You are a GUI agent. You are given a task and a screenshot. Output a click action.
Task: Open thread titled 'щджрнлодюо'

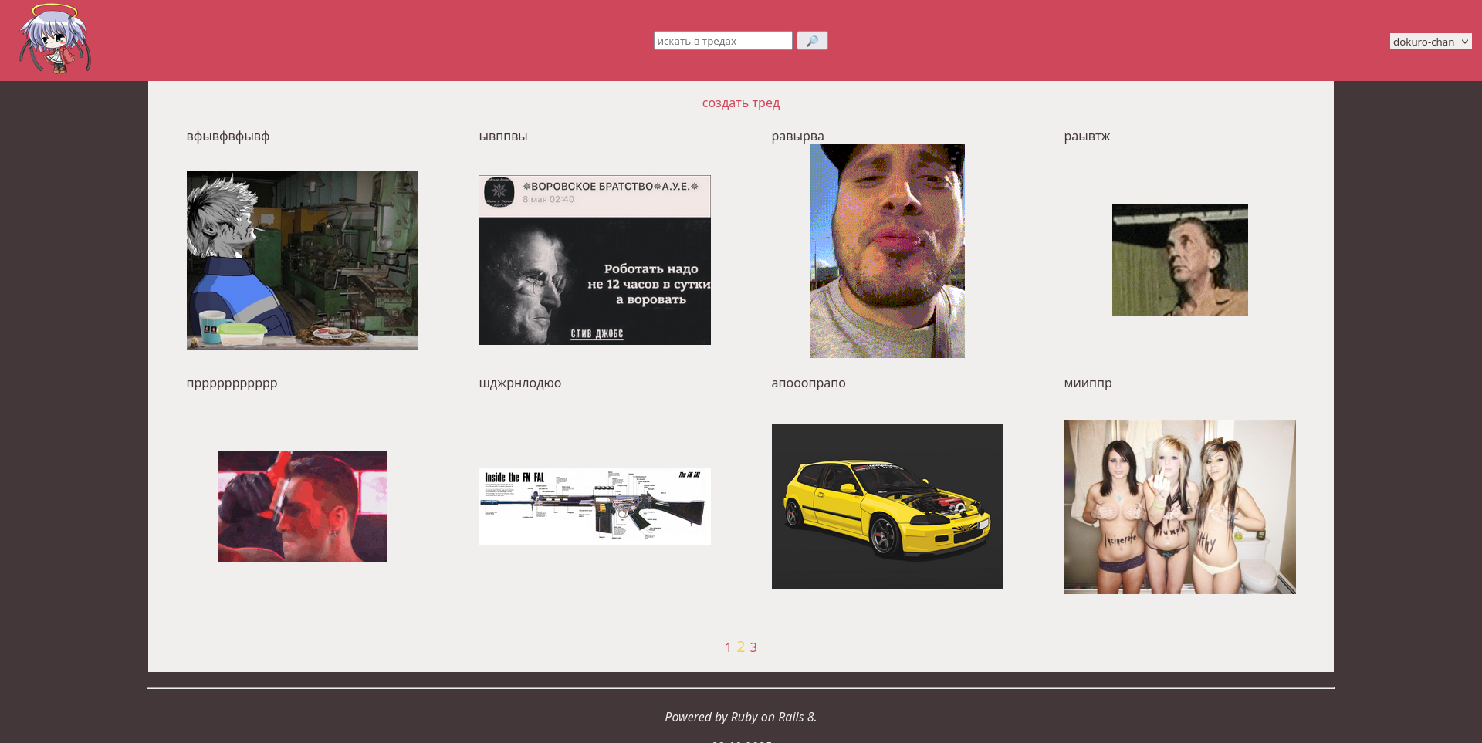click(x=519, y=383)
